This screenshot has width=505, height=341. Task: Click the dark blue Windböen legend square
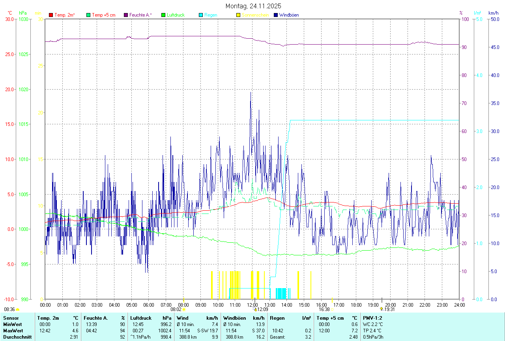(x=276, y=15)
